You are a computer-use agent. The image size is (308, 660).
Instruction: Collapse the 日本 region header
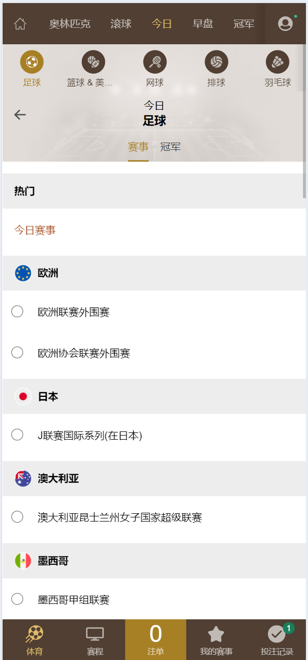pos(154,396)
